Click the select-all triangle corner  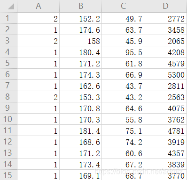click(8, 6)
